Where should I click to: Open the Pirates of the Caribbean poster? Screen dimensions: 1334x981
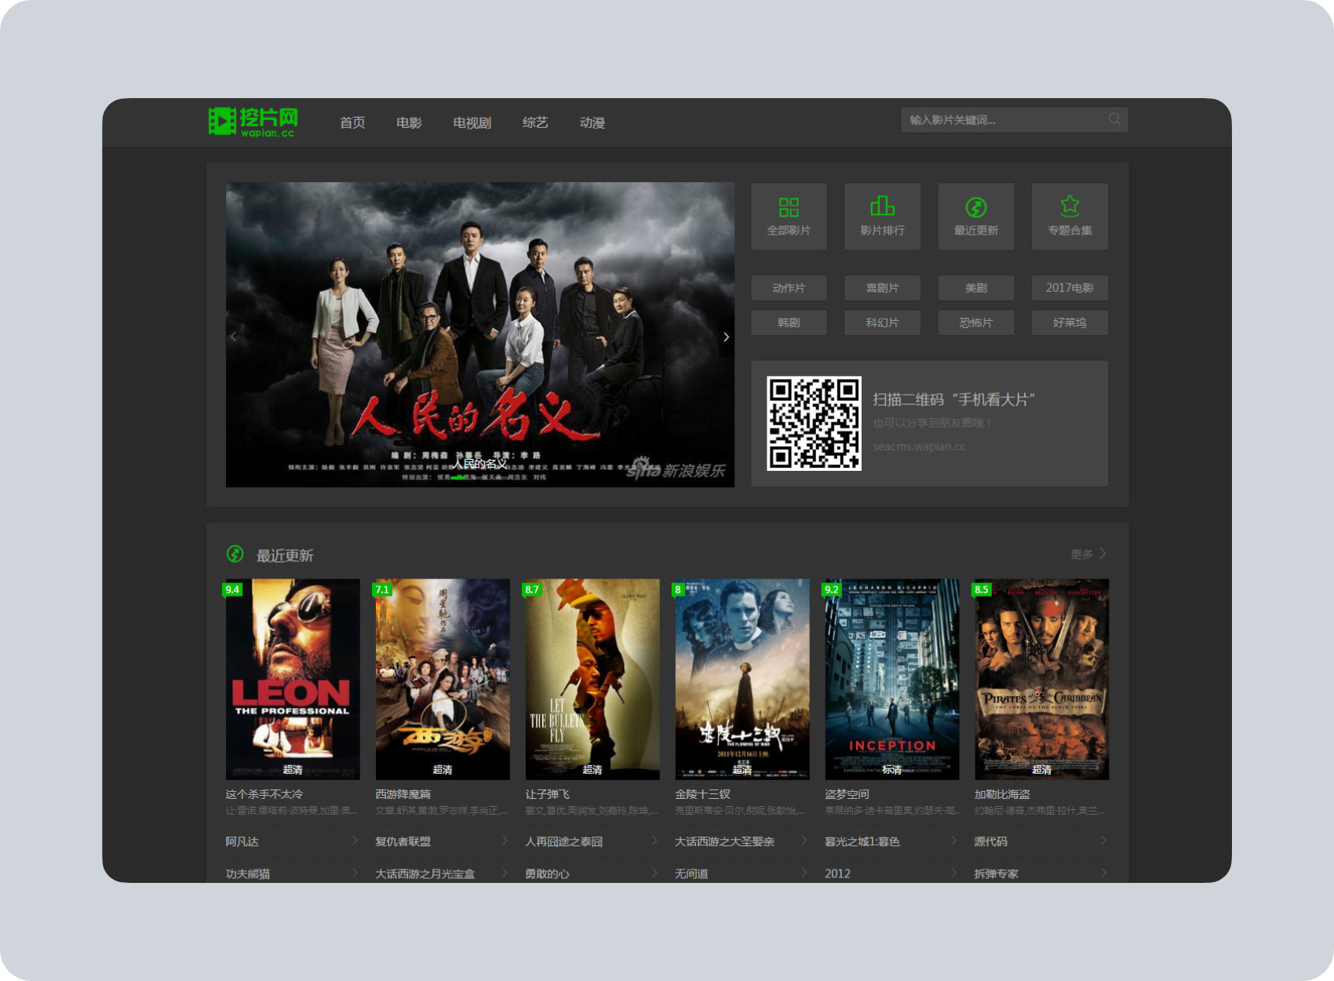[1041, 680]
